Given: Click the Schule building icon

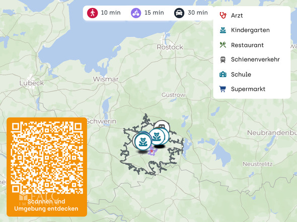Looking at the screenshot, I should point(223,74).
